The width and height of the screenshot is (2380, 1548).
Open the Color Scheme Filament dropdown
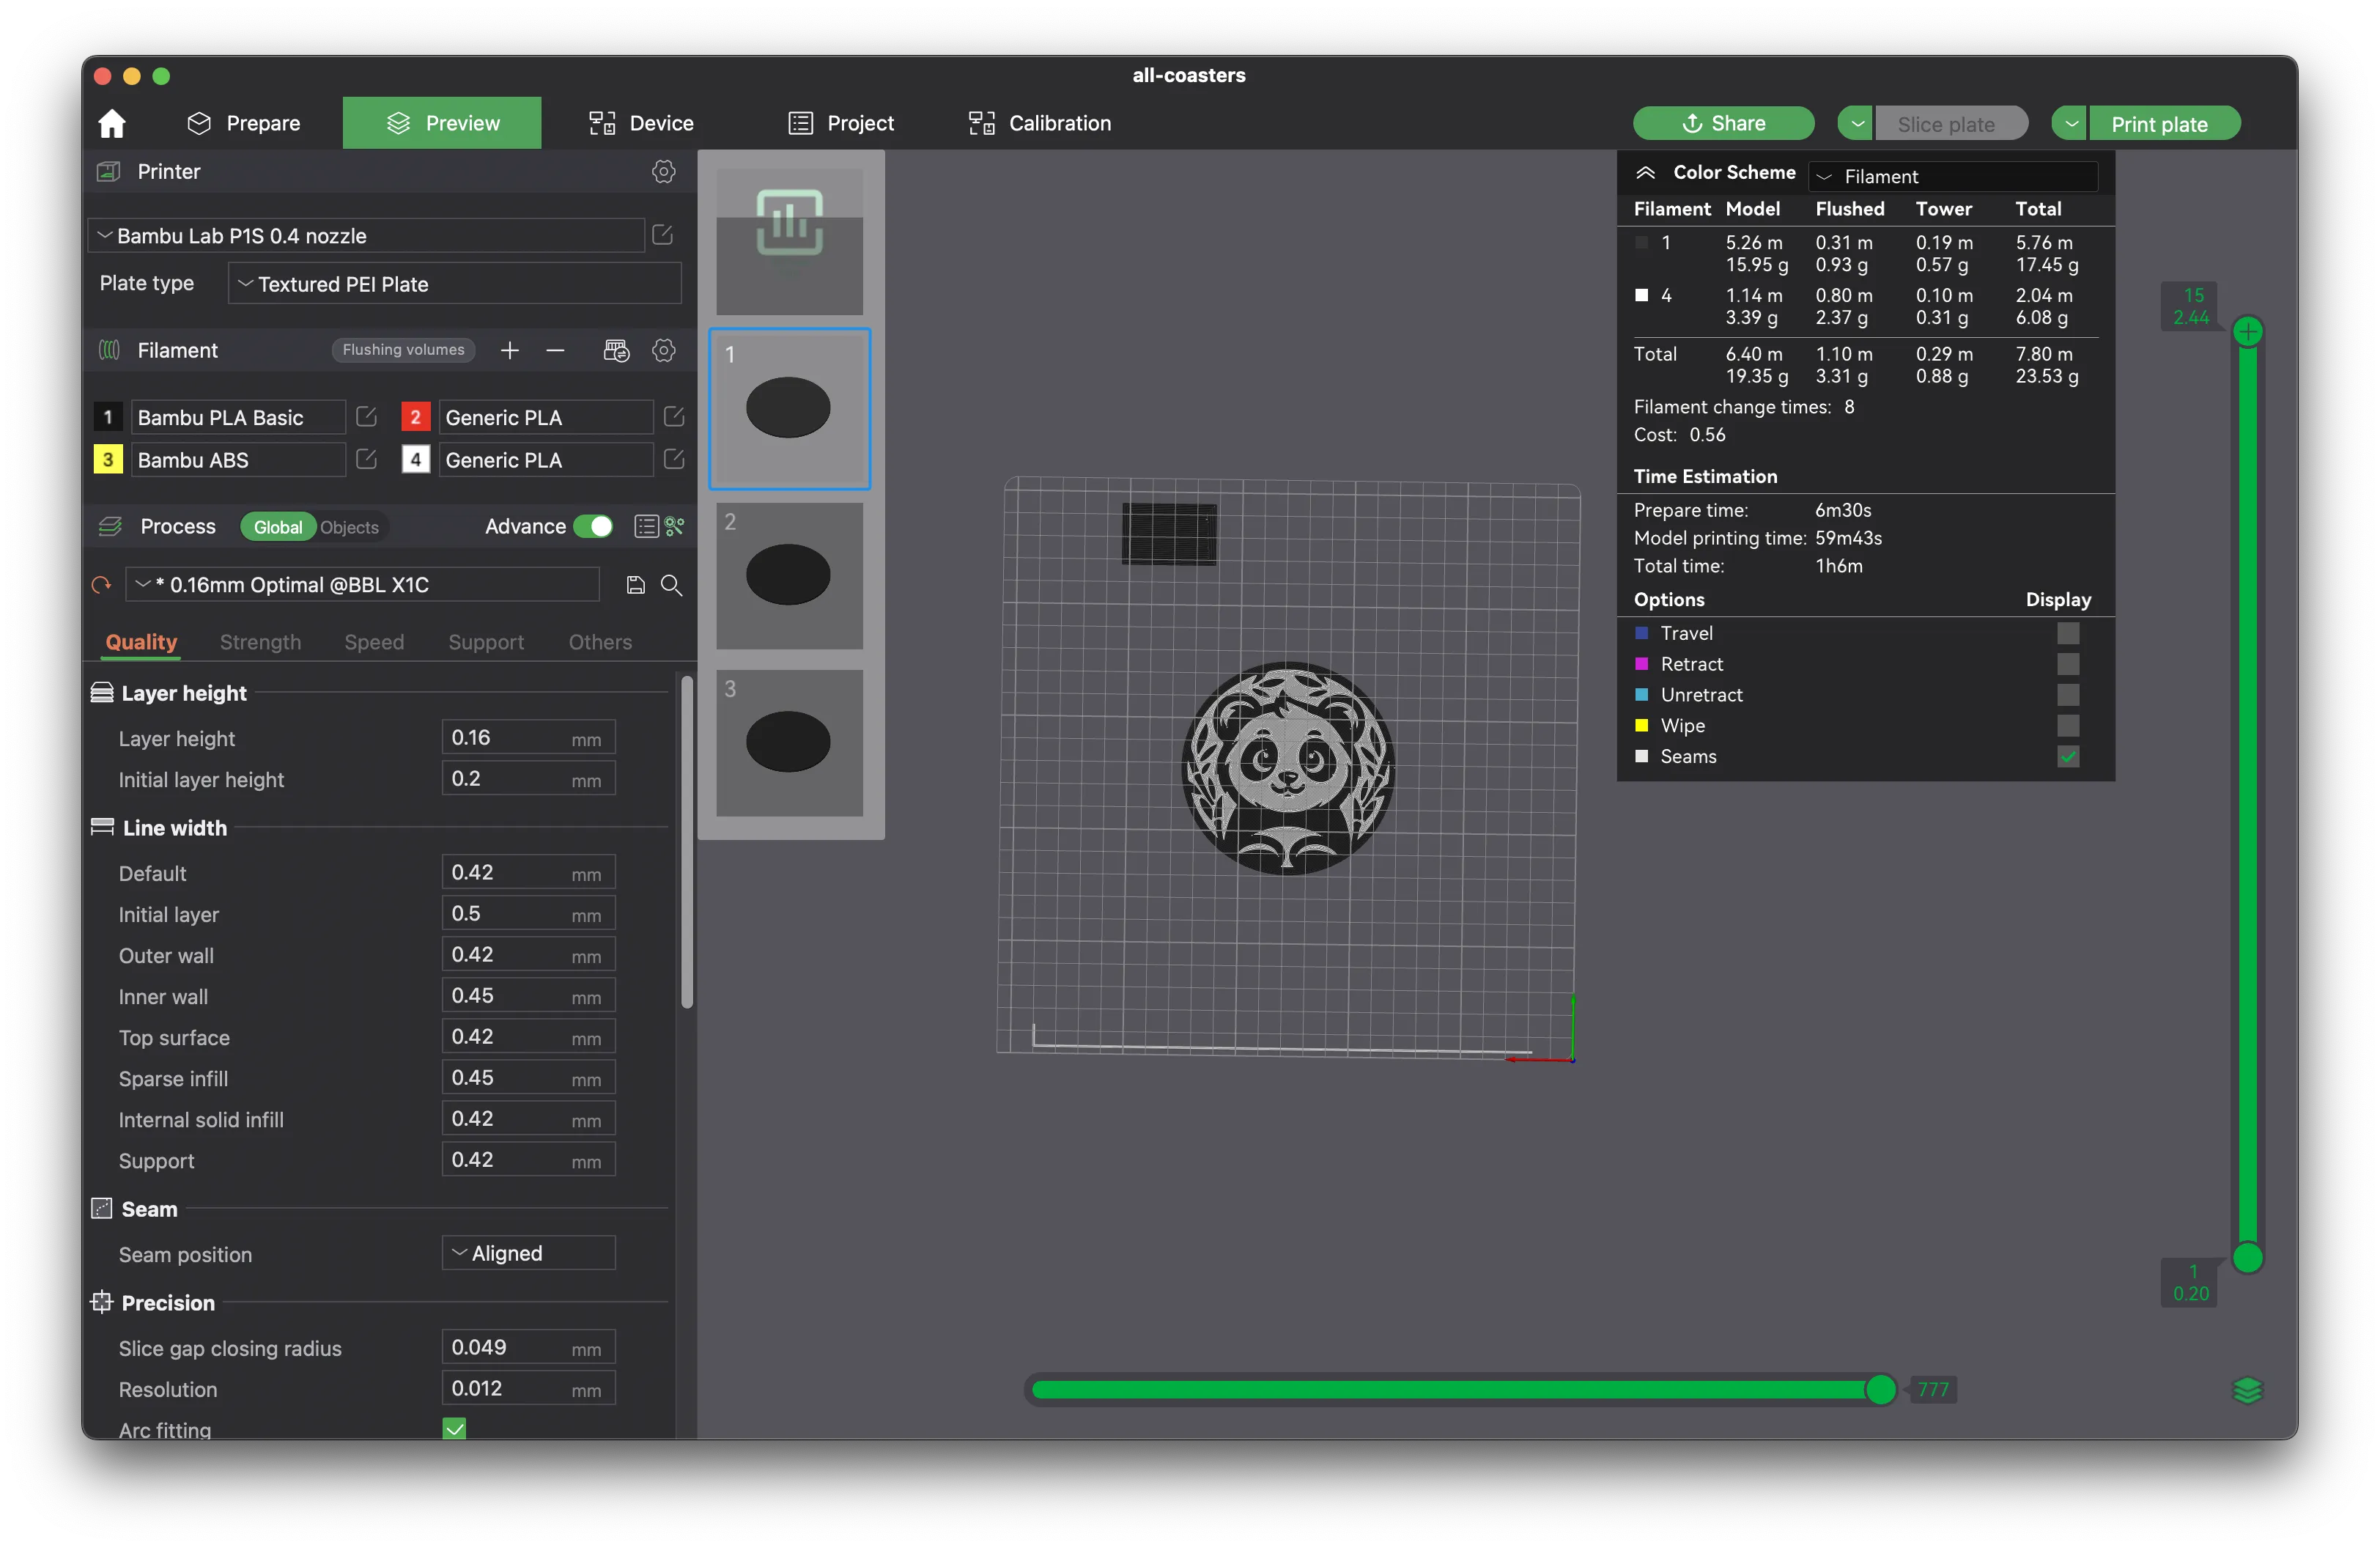pos(1953,176)
